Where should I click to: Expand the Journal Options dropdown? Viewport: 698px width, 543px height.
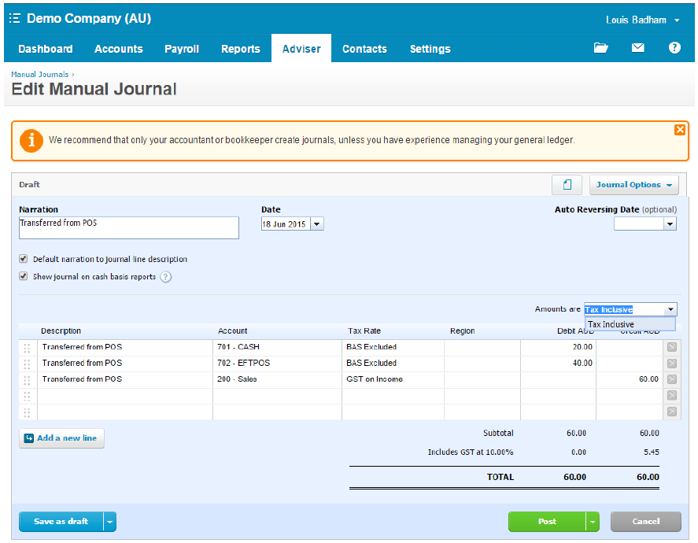[x=634, y=185]
